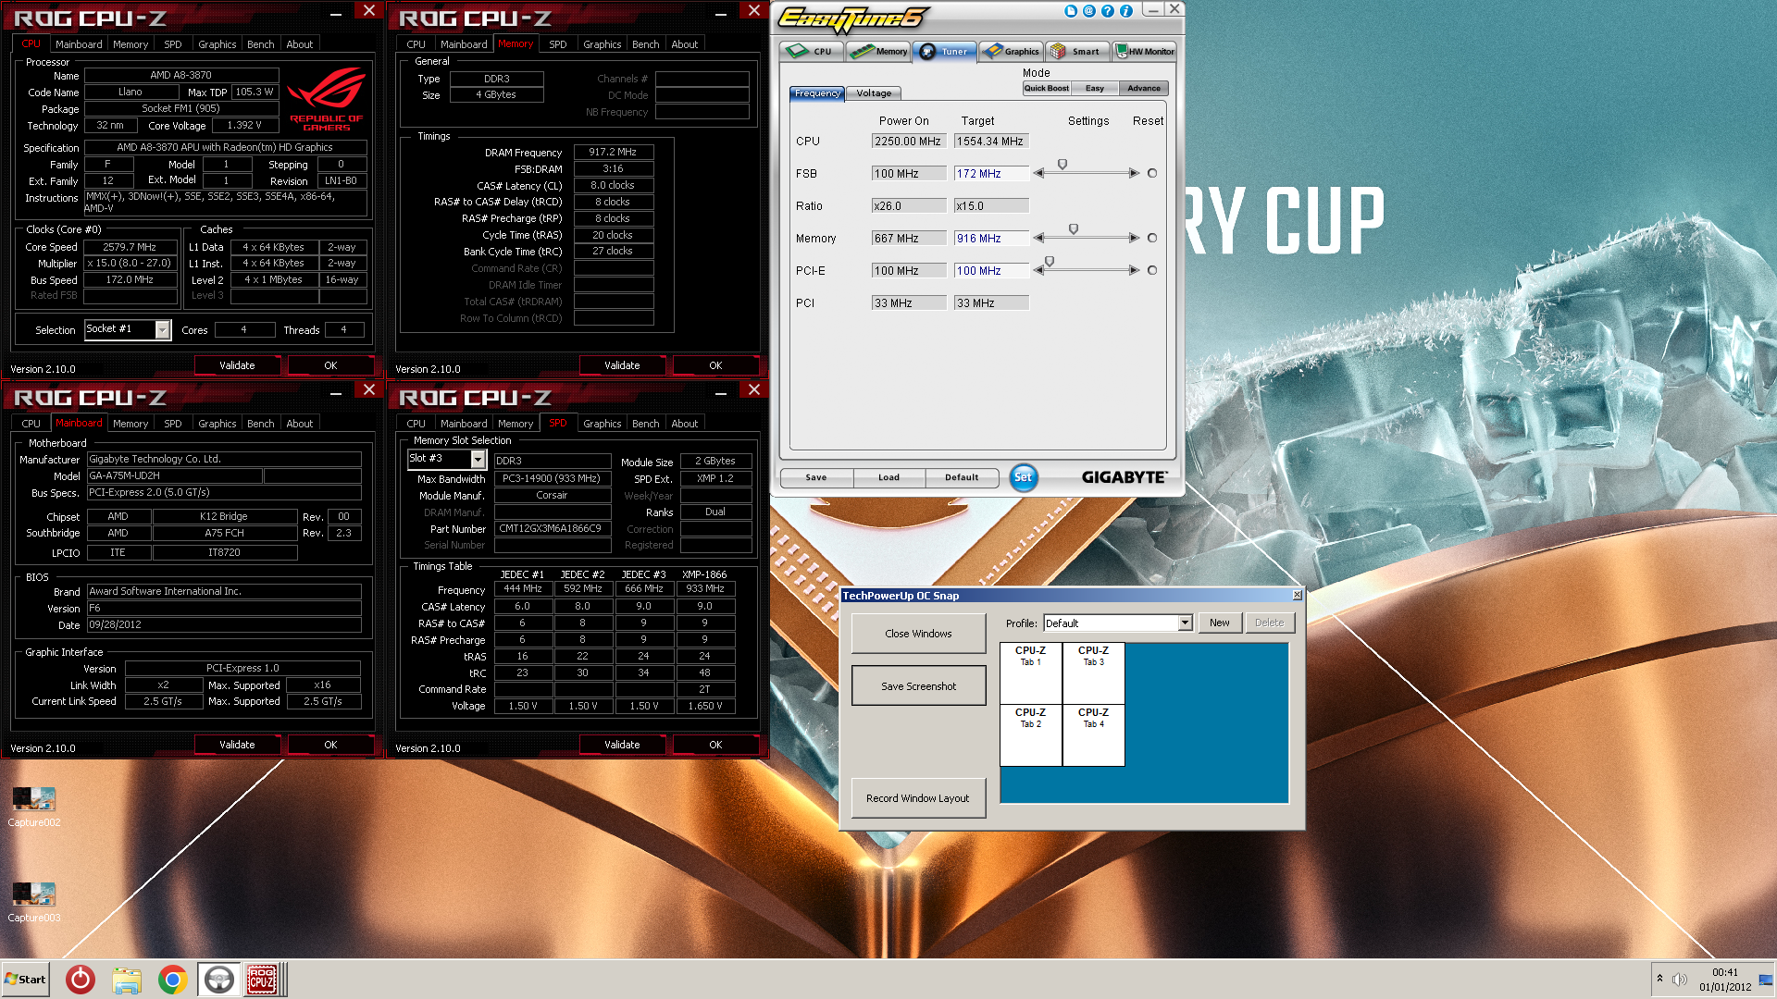Open the EasyTune6 CPU tab

point(812,52)
